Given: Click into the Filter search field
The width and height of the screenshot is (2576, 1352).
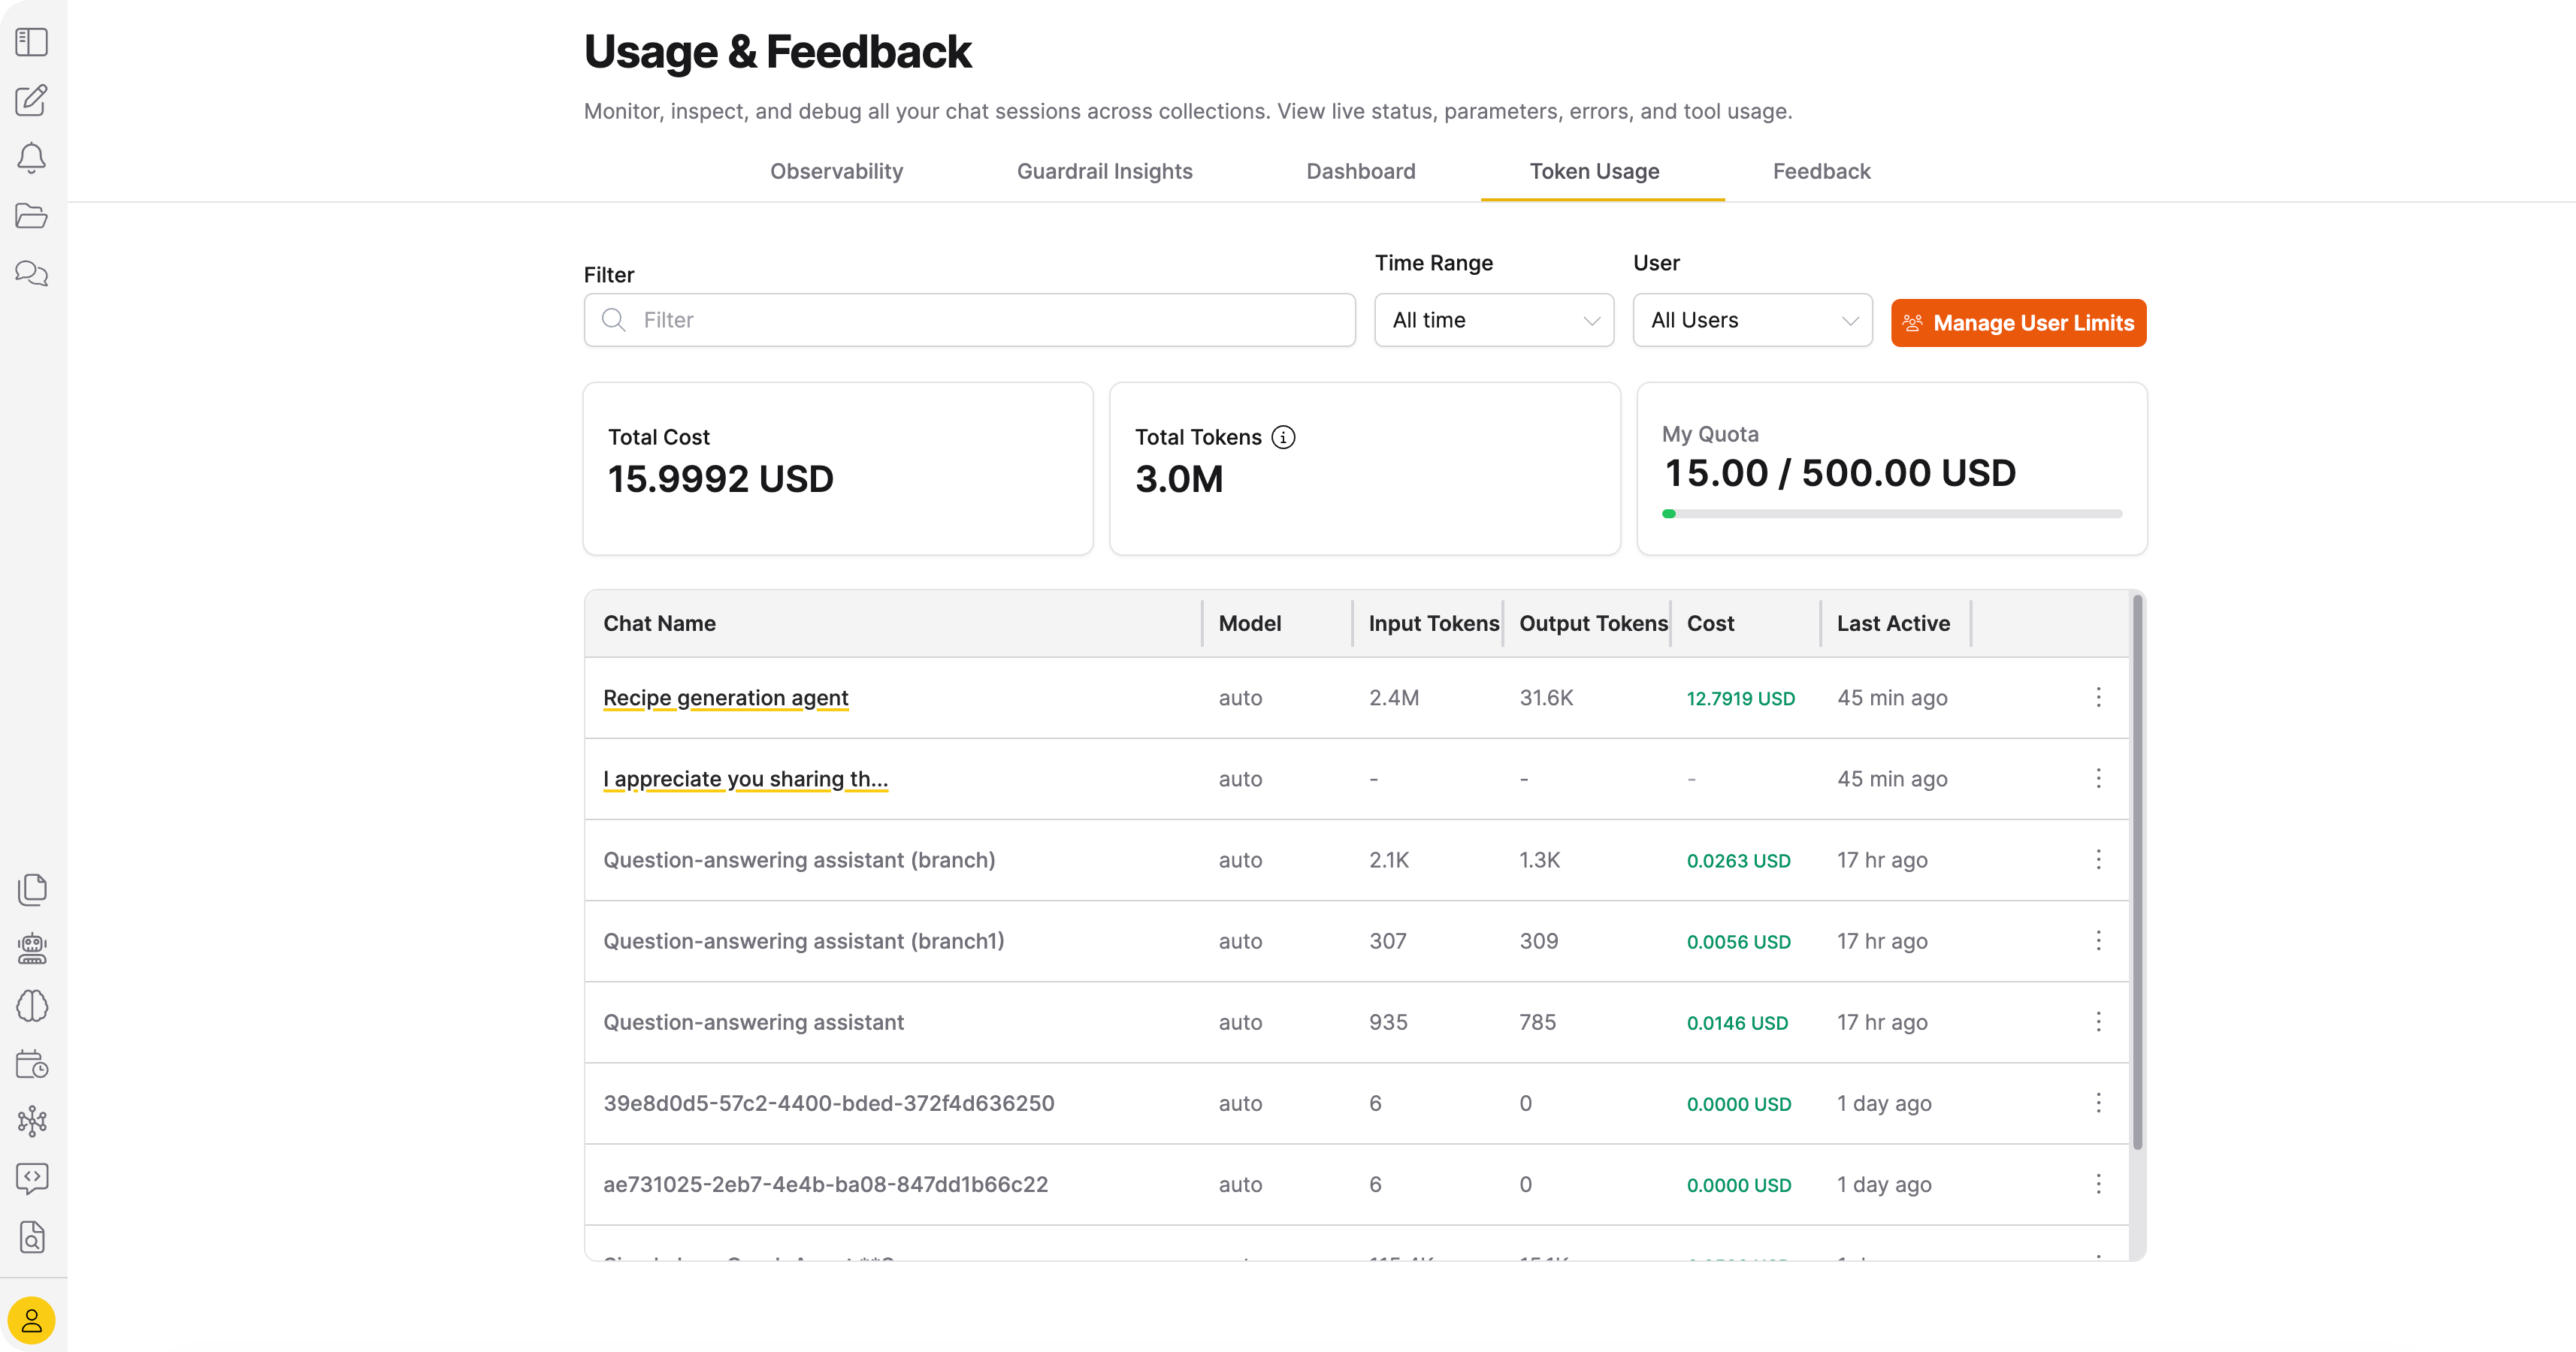Looking at the screenshot, I should pos(969,320).
